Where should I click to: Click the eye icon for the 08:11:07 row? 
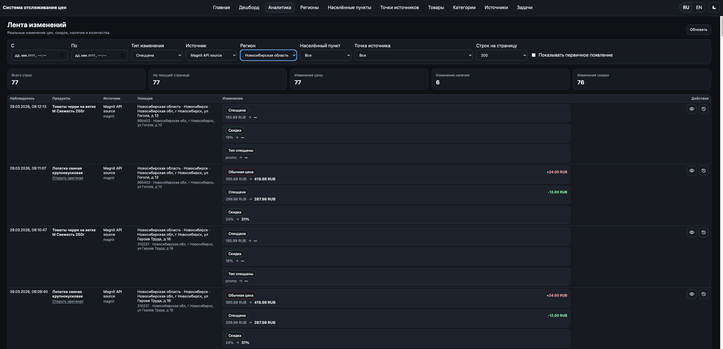point(692,171)
